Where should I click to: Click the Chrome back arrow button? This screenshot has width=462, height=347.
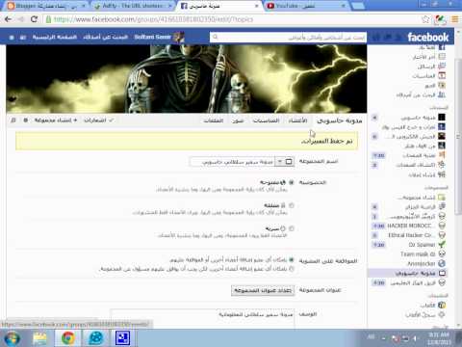(x=8, y=19)
